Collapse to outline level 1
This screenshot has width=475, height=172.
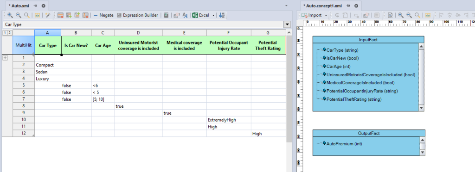[5, 32]
